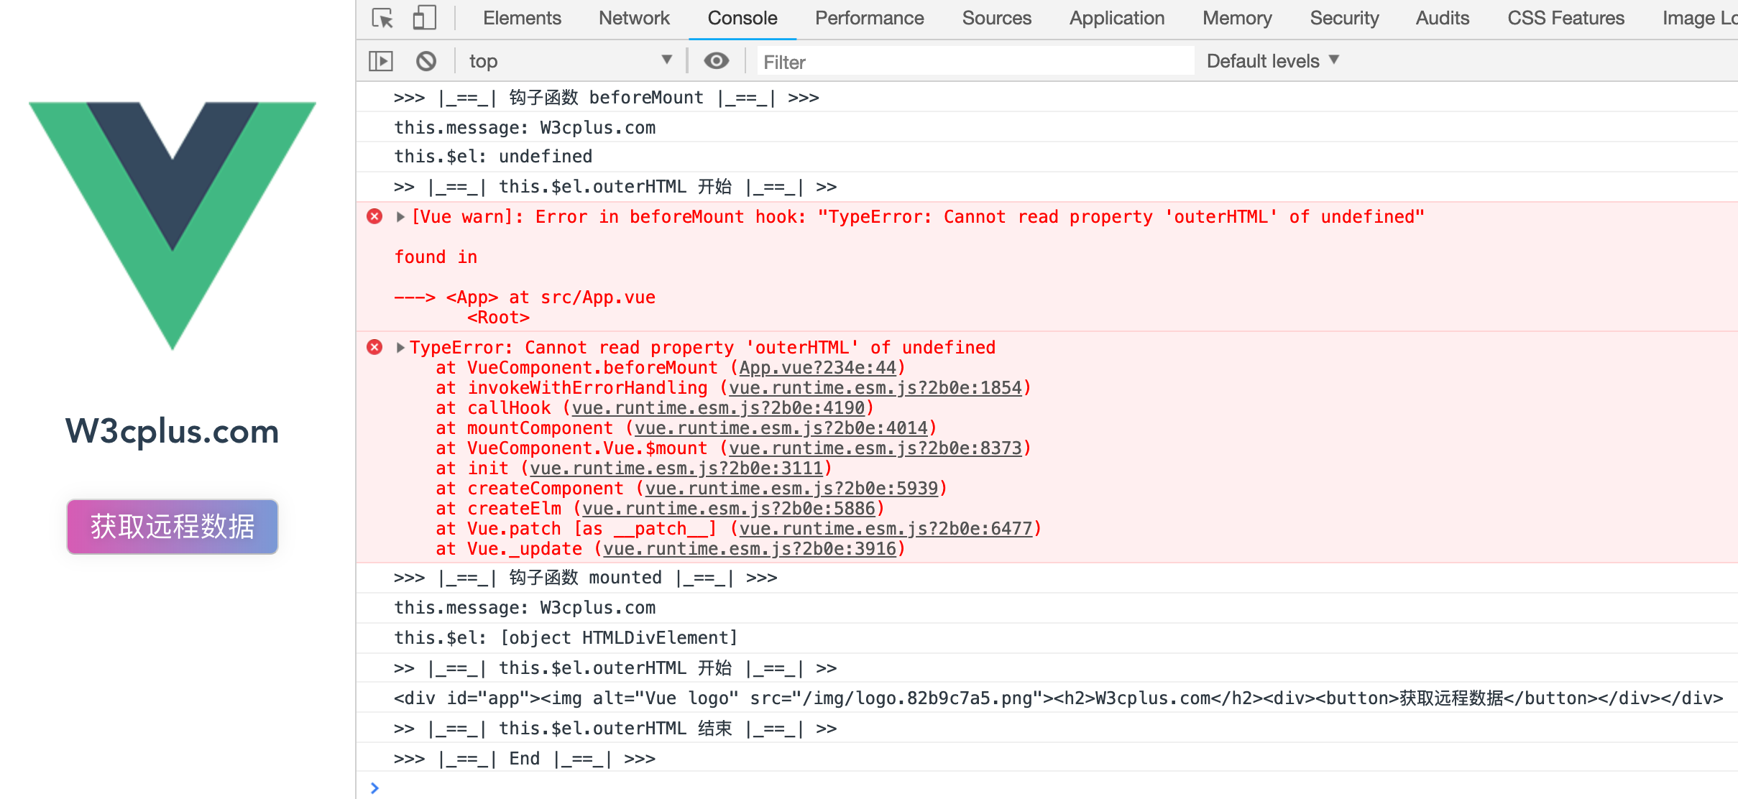Viewport: 1738px width, 799px height.
Task: Select the div id="app" outerHTML log line
Action: pos(1047,698)
